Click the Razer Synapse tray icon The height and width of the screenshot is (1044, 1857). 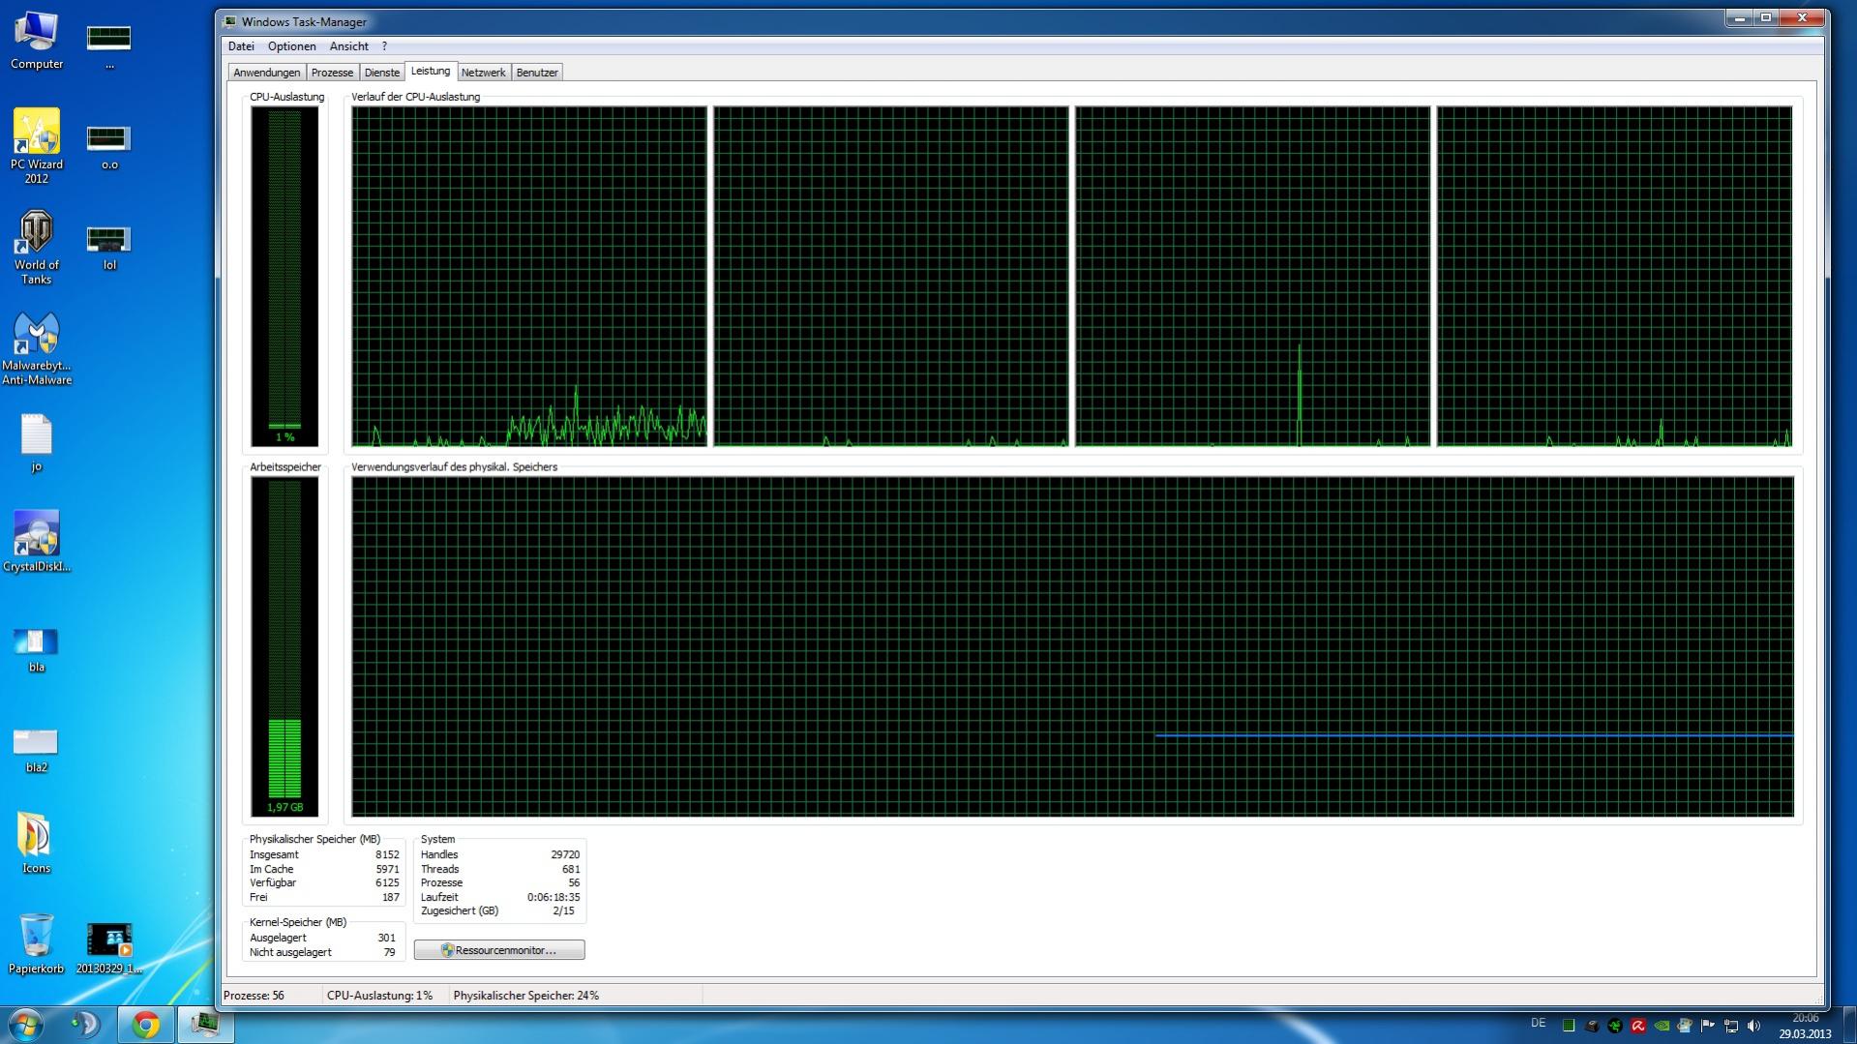tap(1615, 1026)
